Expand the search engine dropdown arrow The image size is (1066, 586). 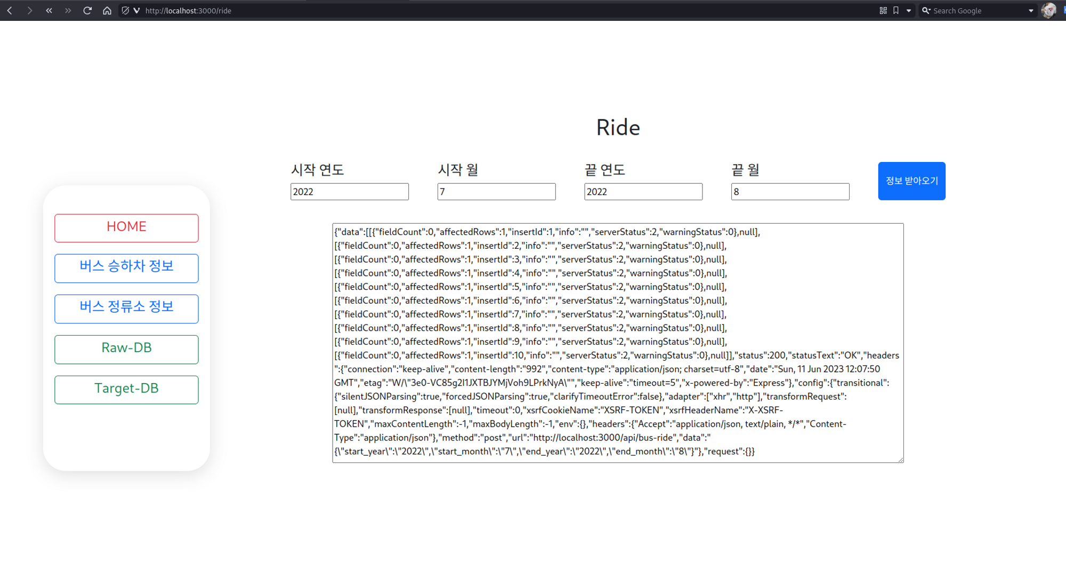(1031, 11)
